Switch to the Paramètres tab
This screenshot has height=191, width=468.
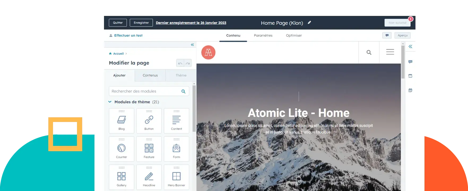(x=263, y=36)
